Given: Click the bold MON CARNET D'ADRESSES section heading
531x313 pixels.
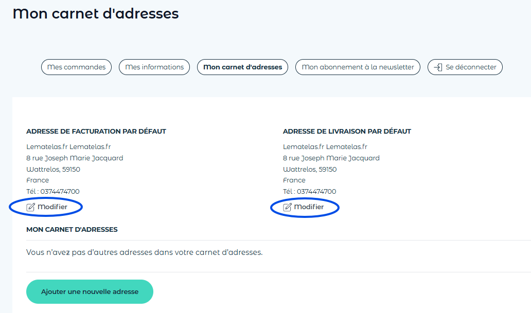Looking at the screenshot, I should click(72, 230).
